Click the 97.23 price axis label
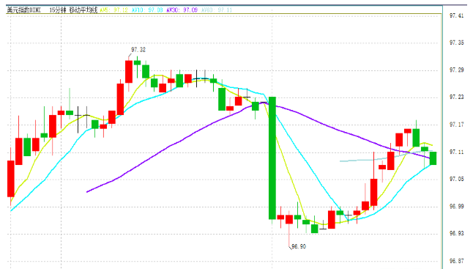Image resolution: width=473 pixels, height=269 pixels. point(456,97)
